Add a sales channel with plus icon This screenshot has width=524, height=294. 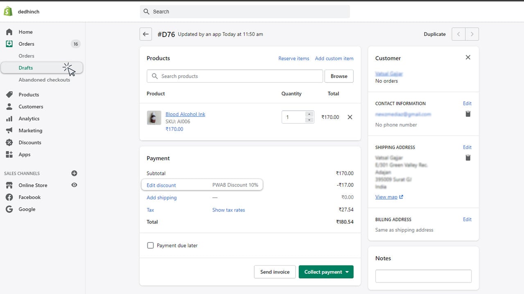point(74,174)
